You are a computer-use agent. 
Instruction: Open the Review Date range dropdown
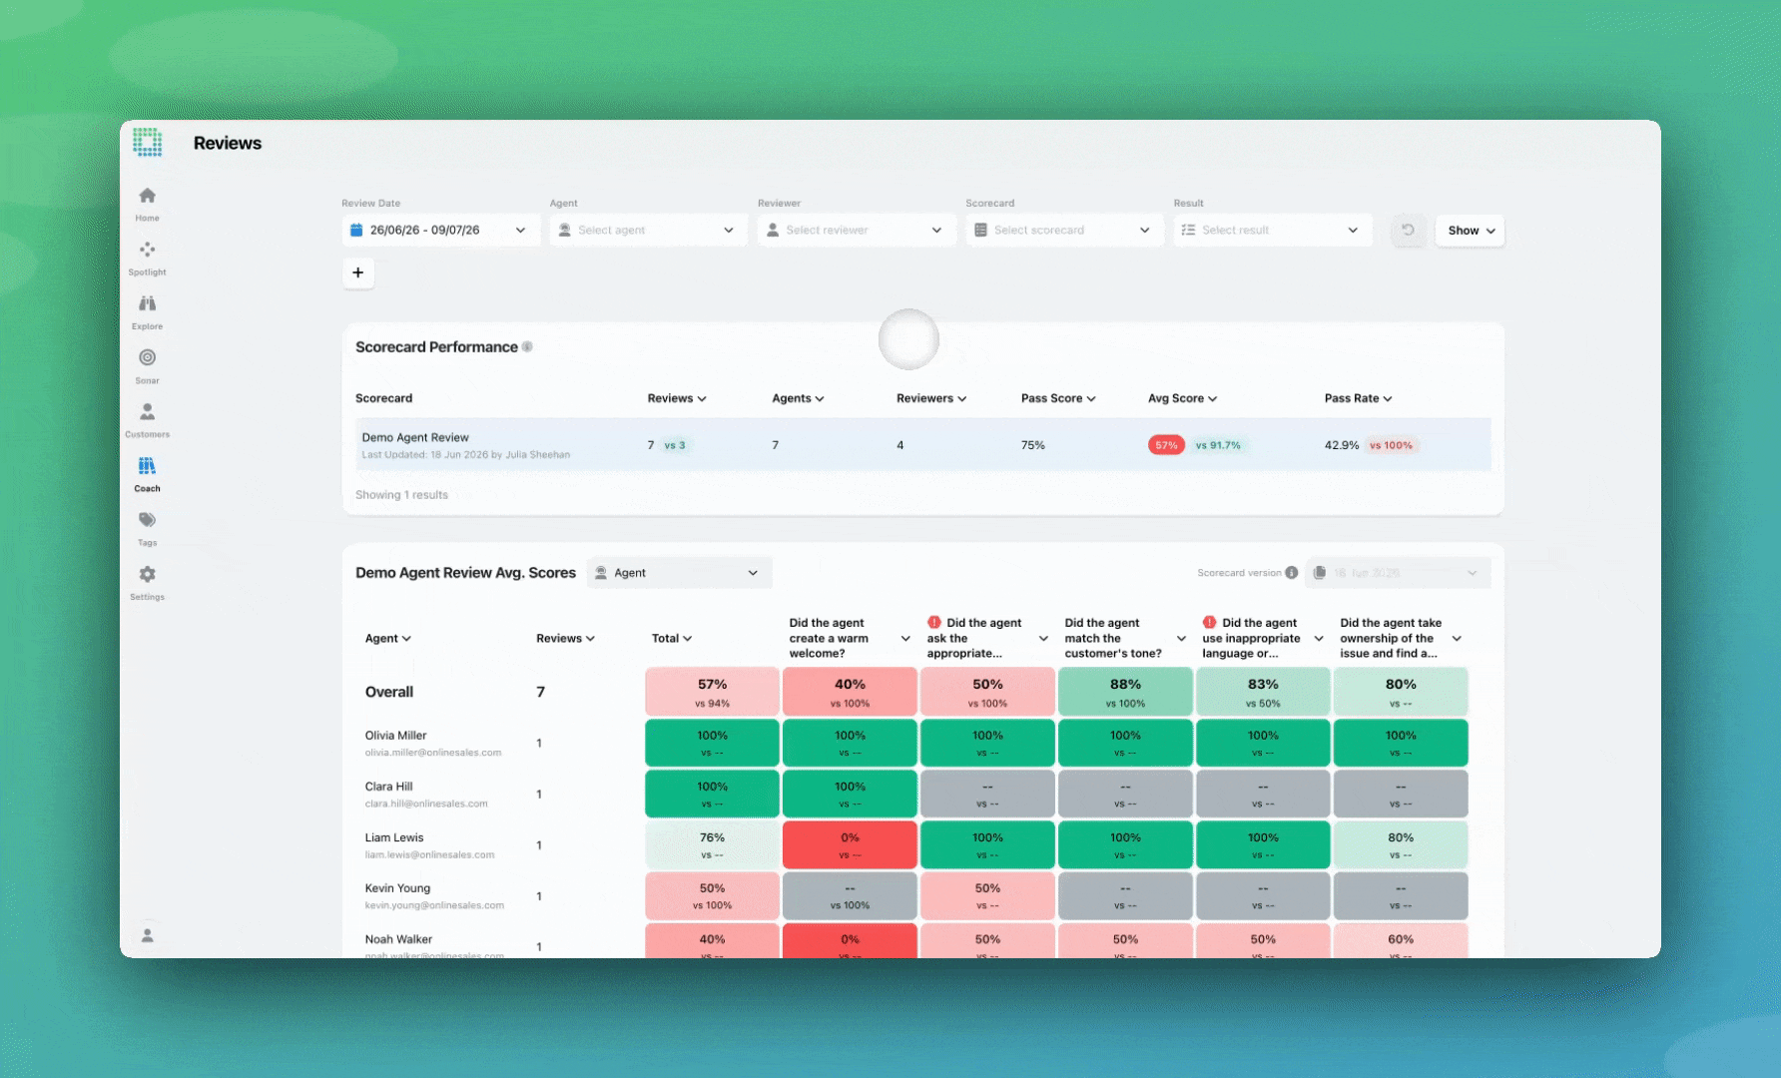coord(440,230)
